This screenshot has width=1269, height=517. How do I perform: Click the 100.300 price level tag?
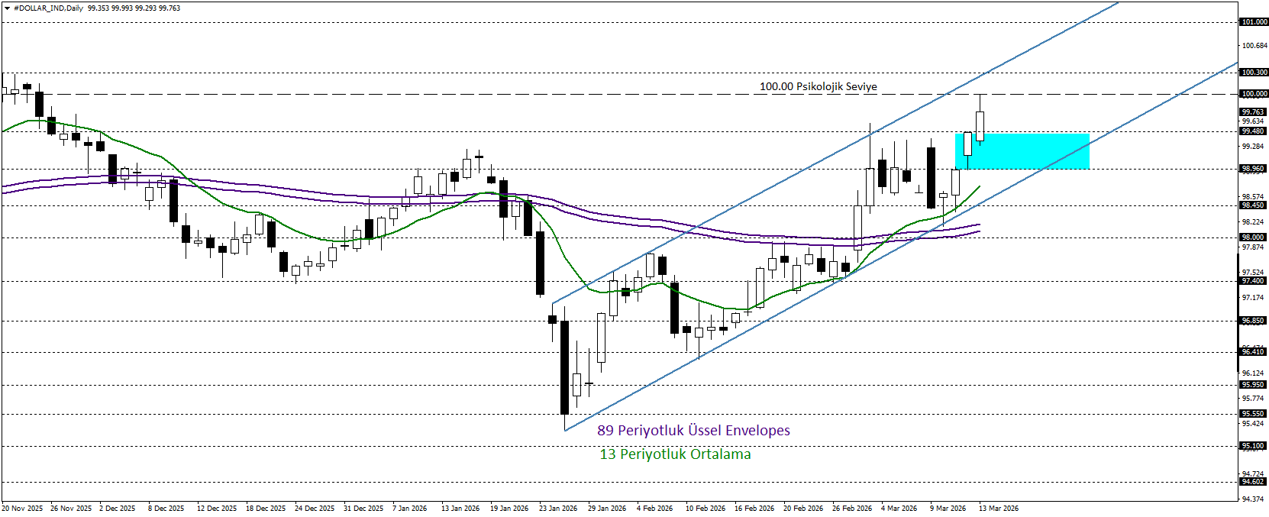1254,73
